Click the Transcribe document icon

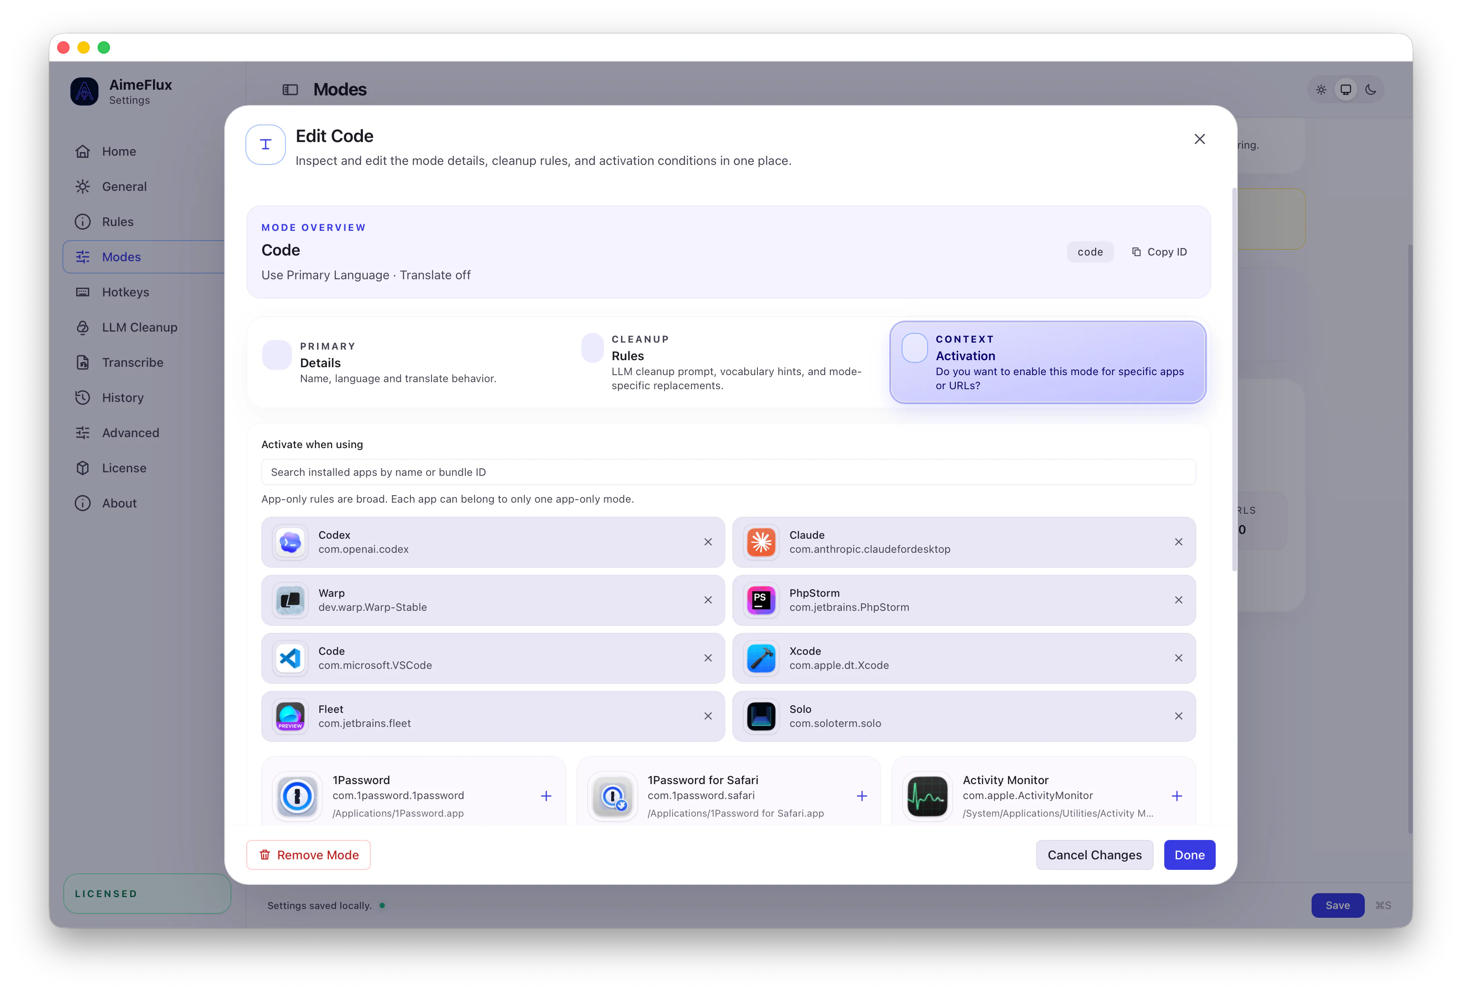pyautogui.click(x=82, y=362)
